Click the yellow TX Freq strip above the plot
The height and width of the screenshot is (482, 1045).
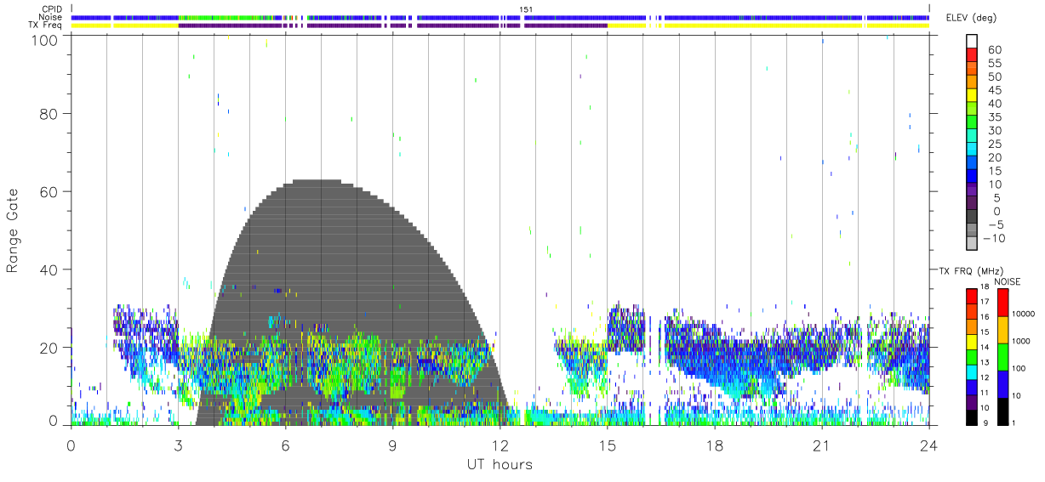point(500,26)
